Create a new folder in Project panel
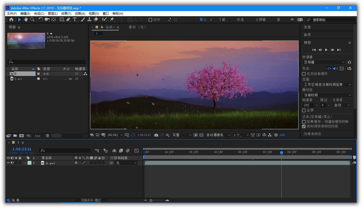 [x=15, y=135]
